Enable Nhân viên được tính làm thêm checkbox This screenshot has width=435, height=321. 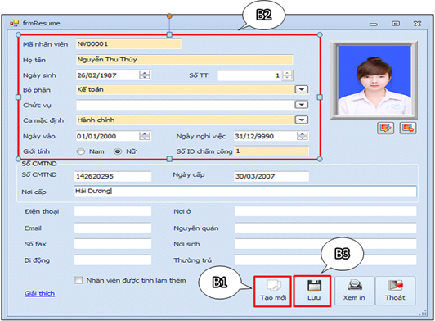(78, 280)
